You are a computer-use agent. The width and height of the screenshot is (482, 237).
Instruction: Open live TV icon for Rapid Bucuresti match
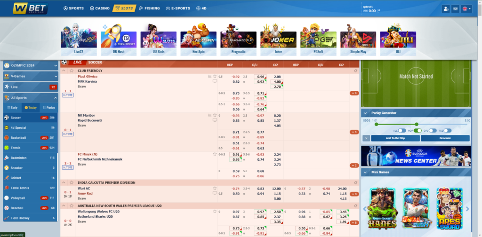coord(215,120)
